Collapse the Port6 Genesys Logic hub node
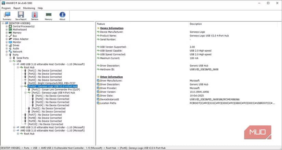The image size is (282, 150). [x=22, y=86]
